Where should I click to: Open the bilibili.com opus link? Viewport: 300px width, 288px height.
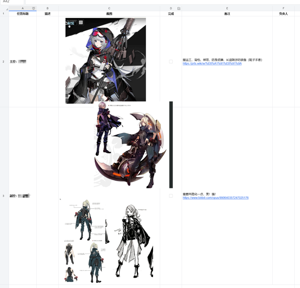tap(216, 198)
